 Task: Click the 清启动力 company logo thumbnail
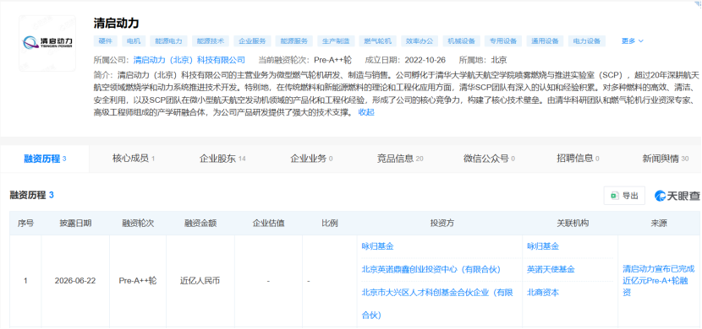point(47,43)
